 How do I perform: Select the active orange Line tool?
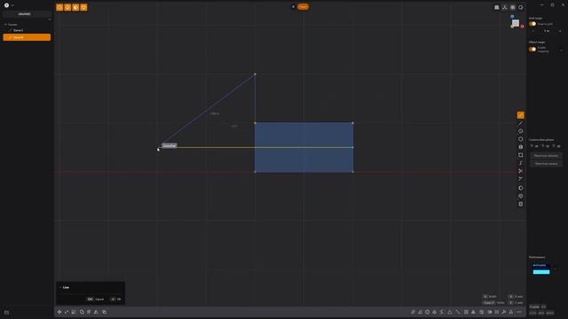click(521, 115)
